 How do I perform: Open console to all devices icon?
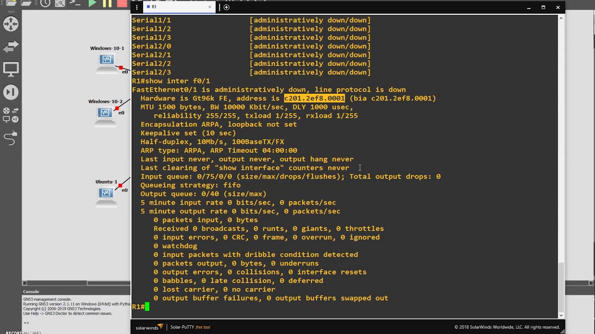click(x=75, y=3)
